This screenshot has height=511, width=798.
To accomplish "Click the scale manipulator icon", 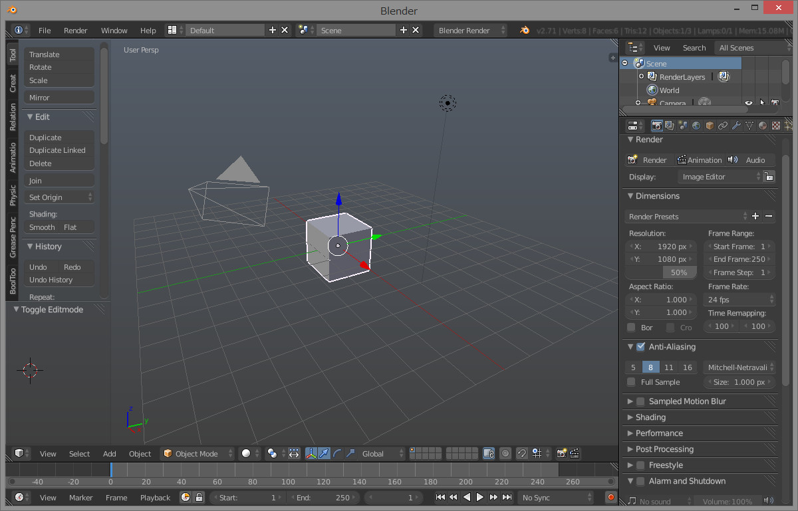I will coord(350,453).
